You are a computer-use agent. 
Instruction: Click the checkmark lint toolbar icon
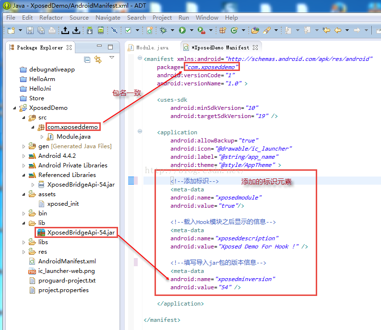point(128,30)
